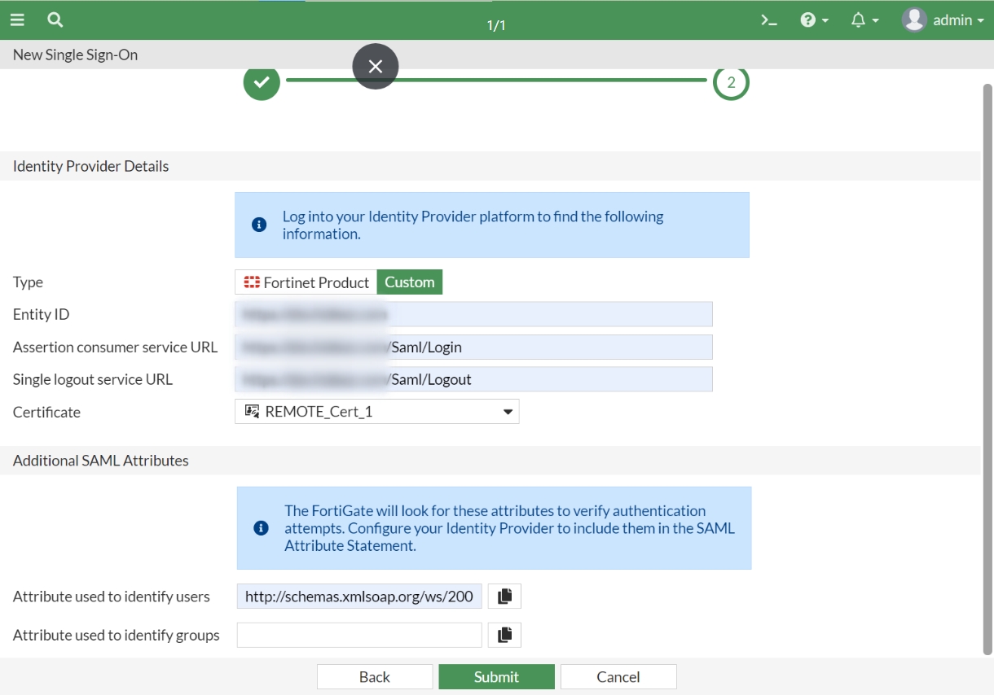
Task: Click the Back button
Action: 375,677
